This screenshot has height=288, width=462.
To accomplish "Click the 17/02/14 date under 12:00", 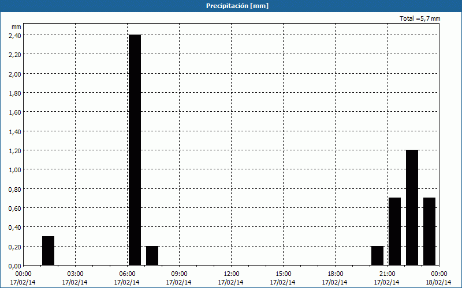I will [230, 282].
